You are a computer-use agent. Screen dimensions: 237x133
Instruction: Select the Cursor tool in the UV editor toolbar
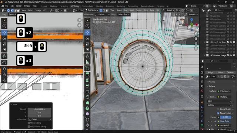[x=4, y=26]
